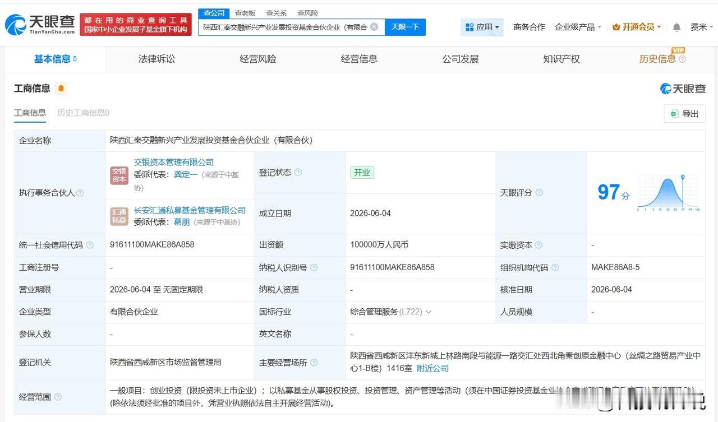Click the 开业 registration status badge
The width and height of the screenshot is (718, 422).
(x=362, y=173)
